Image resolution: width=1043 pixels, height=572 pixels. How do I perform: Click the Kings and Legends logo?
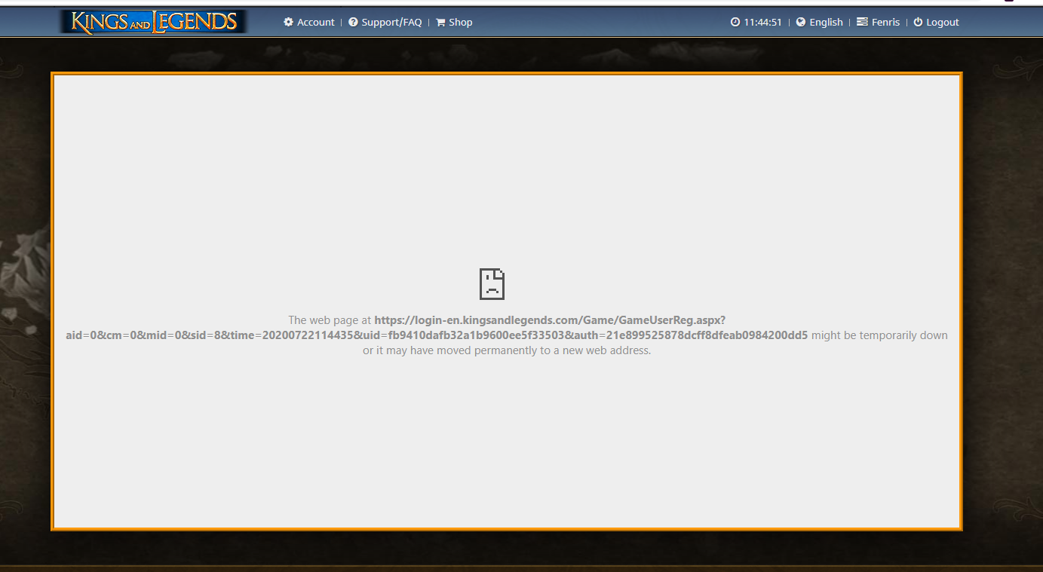(x=154, y=22)
